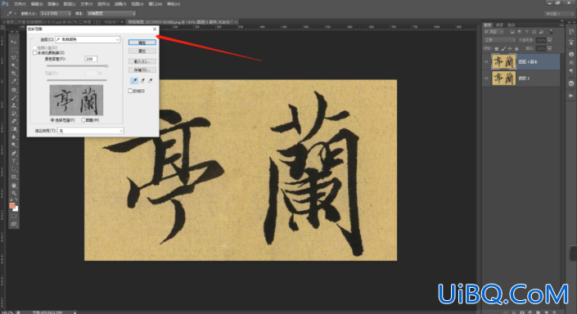Select the Brush tool

[x=14, y=97]
